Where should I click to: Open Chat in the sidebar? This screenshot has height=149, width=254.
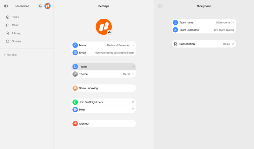click(15, 25)
